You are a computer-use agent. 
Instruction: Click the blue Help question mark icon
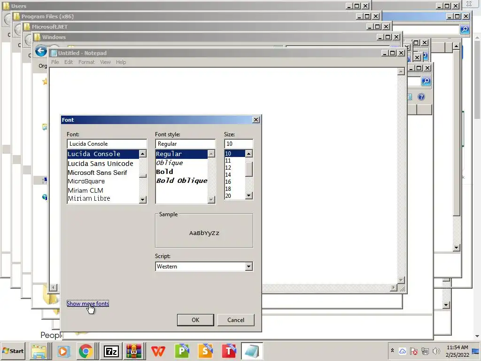pyautogui.click(x=421, y=97)
